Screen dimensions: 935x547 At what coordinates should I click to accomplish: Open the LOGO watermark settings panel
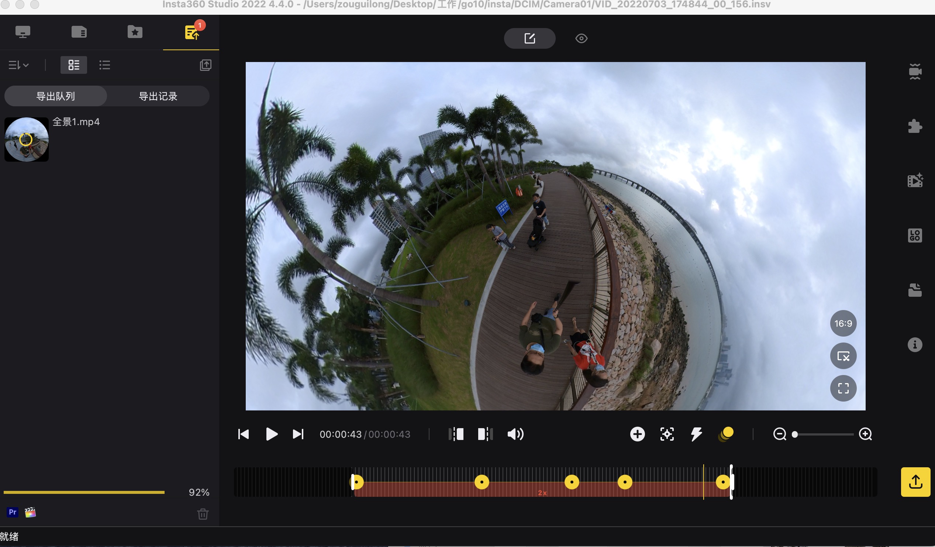[915, 235]
